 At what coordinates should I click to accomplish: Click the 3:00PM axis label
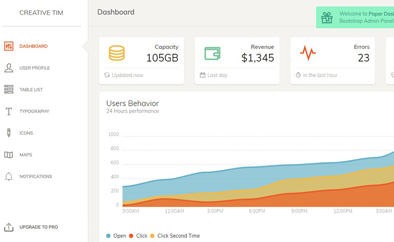point(215,211)
